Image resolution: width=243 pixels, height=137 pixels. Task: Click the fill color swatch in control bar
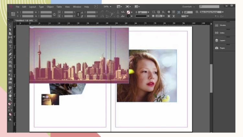(129, 12)
